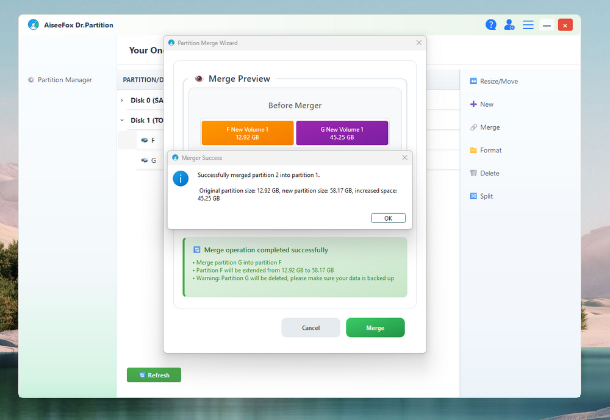Open the user account icon
610x420 pixels.
click(x=509, y=25)
